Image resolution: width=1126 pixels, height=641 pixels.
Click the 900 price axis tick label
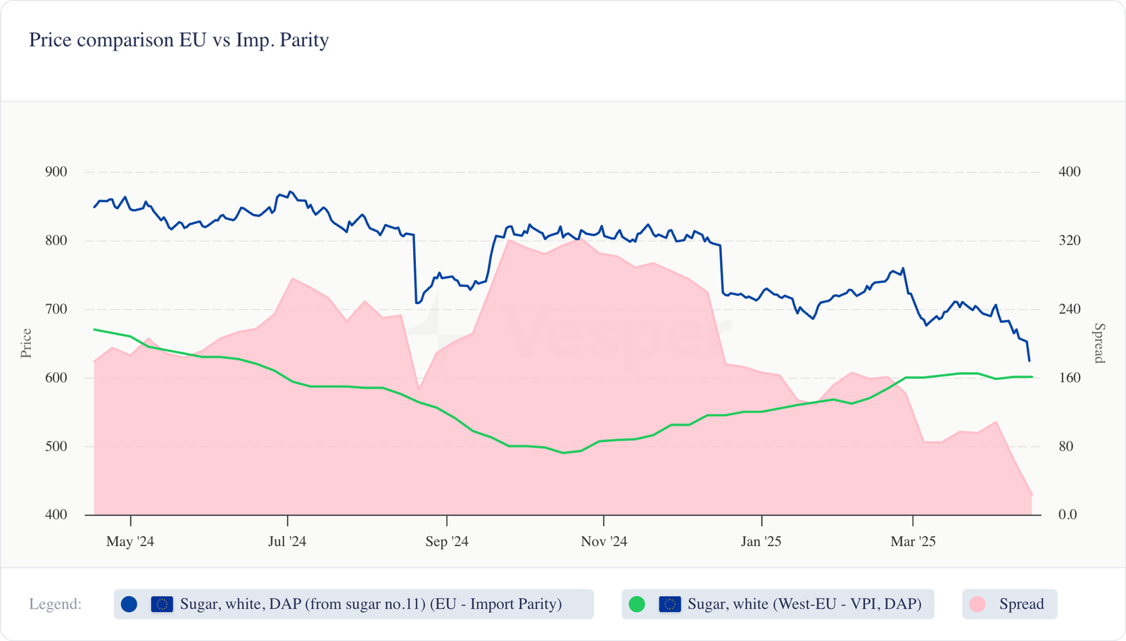click(56, 172)
